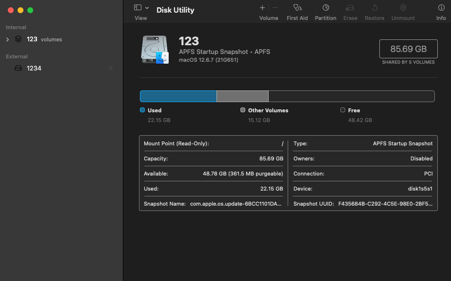Click the Restore toolbar icon

pyautogui.click(x=374, y=7)
